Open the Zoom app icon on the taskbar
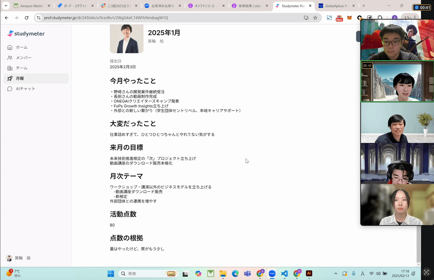The width and height of the screenshot is (434, 280). click(272, 273)
